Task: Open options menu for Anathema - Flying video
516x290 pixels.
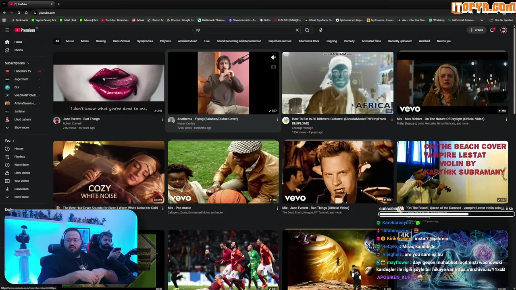Action: (277, 119)
